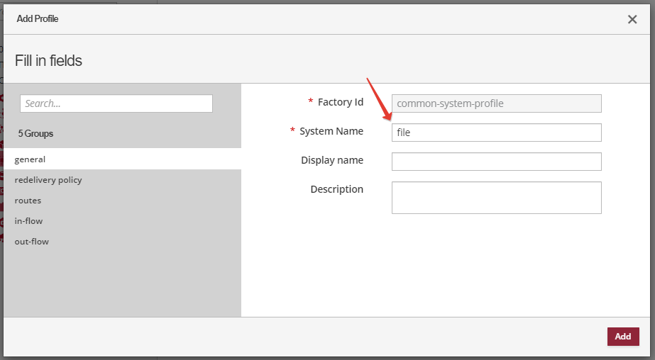Click the Description label

336,189
